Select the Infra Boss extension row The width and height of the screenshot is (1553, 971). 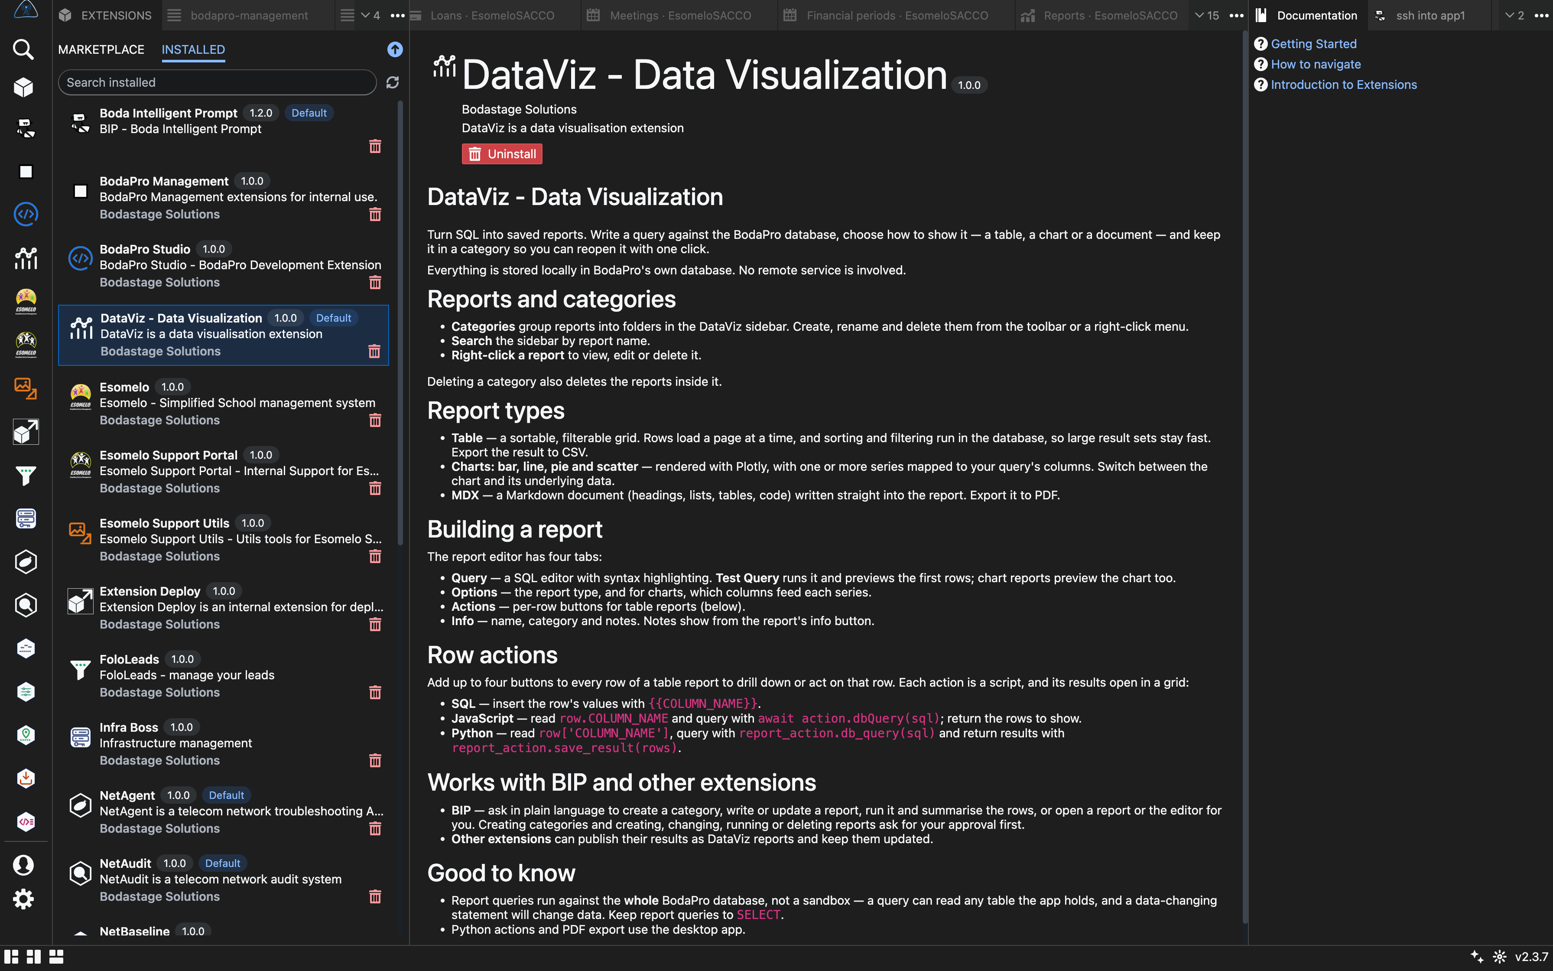pos(224,744)
